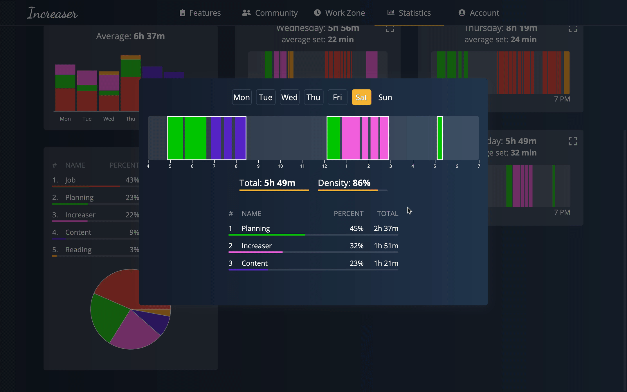Select the highlighted Sat day tab

pos(361,97)
